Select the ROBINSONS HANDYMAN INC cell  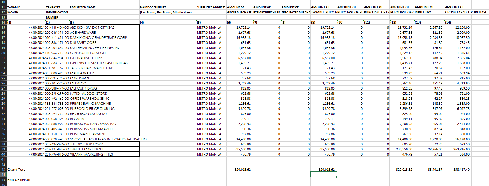click(x=104, y=124)
